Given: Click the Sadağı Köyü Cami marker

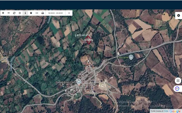Looking at the screenshot, I should (79, 82).
